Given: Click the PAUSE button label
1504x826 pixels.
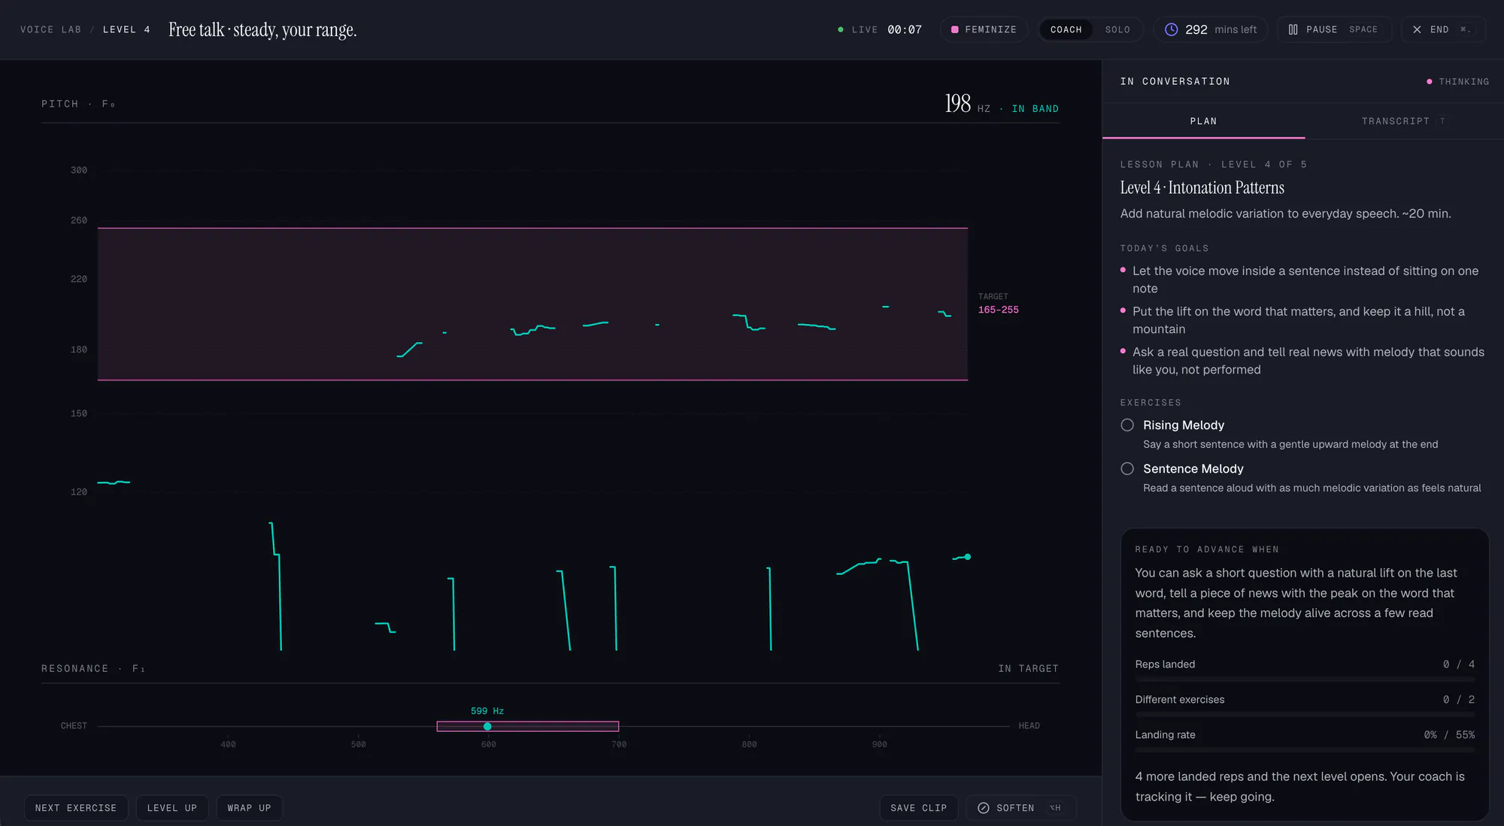Looking at the screenshot, I should tap(1322, 29).
